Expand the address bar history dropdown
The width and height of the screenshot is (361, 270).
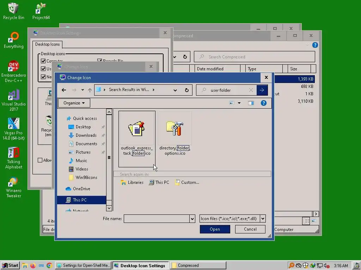click(x=175, y=90)
